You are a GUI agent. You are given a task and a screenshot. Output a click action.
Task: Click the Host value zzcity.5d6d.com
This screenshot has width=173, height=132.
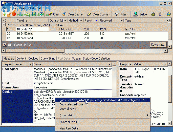[44, 83]
